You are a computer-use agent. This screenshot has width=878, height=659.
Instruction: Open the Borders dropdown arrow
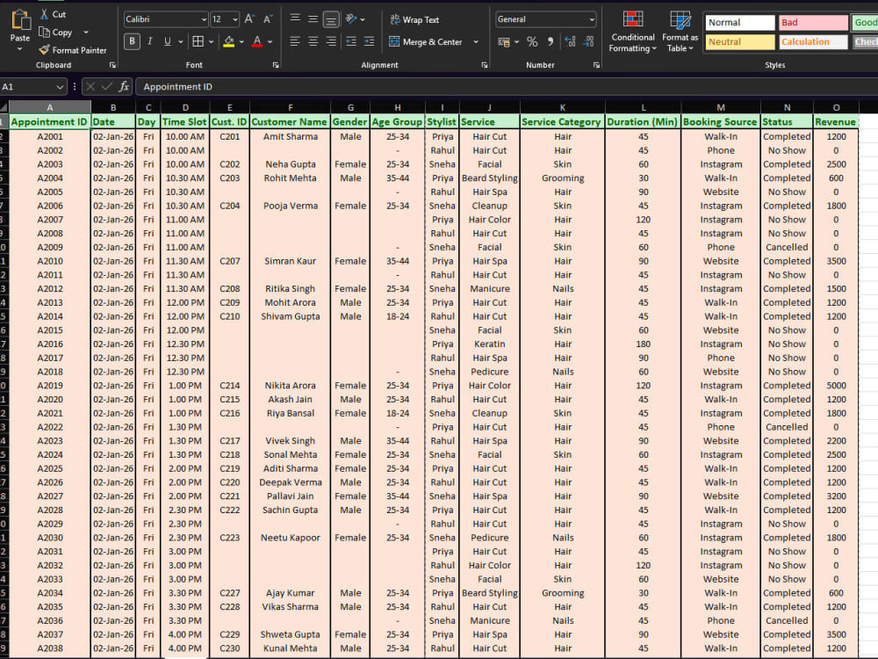tap(211, 41)
